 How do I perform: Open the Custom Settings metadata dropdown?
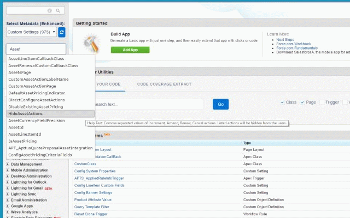coord(31,33)
